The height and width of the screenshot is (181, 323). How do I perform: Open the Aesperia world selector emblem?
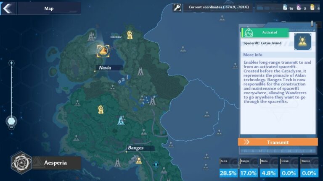[x=20, y=162]
